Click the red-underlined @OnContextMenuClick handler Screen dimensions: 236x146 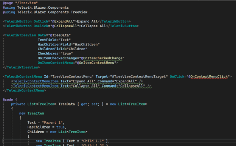click(208, 77)
